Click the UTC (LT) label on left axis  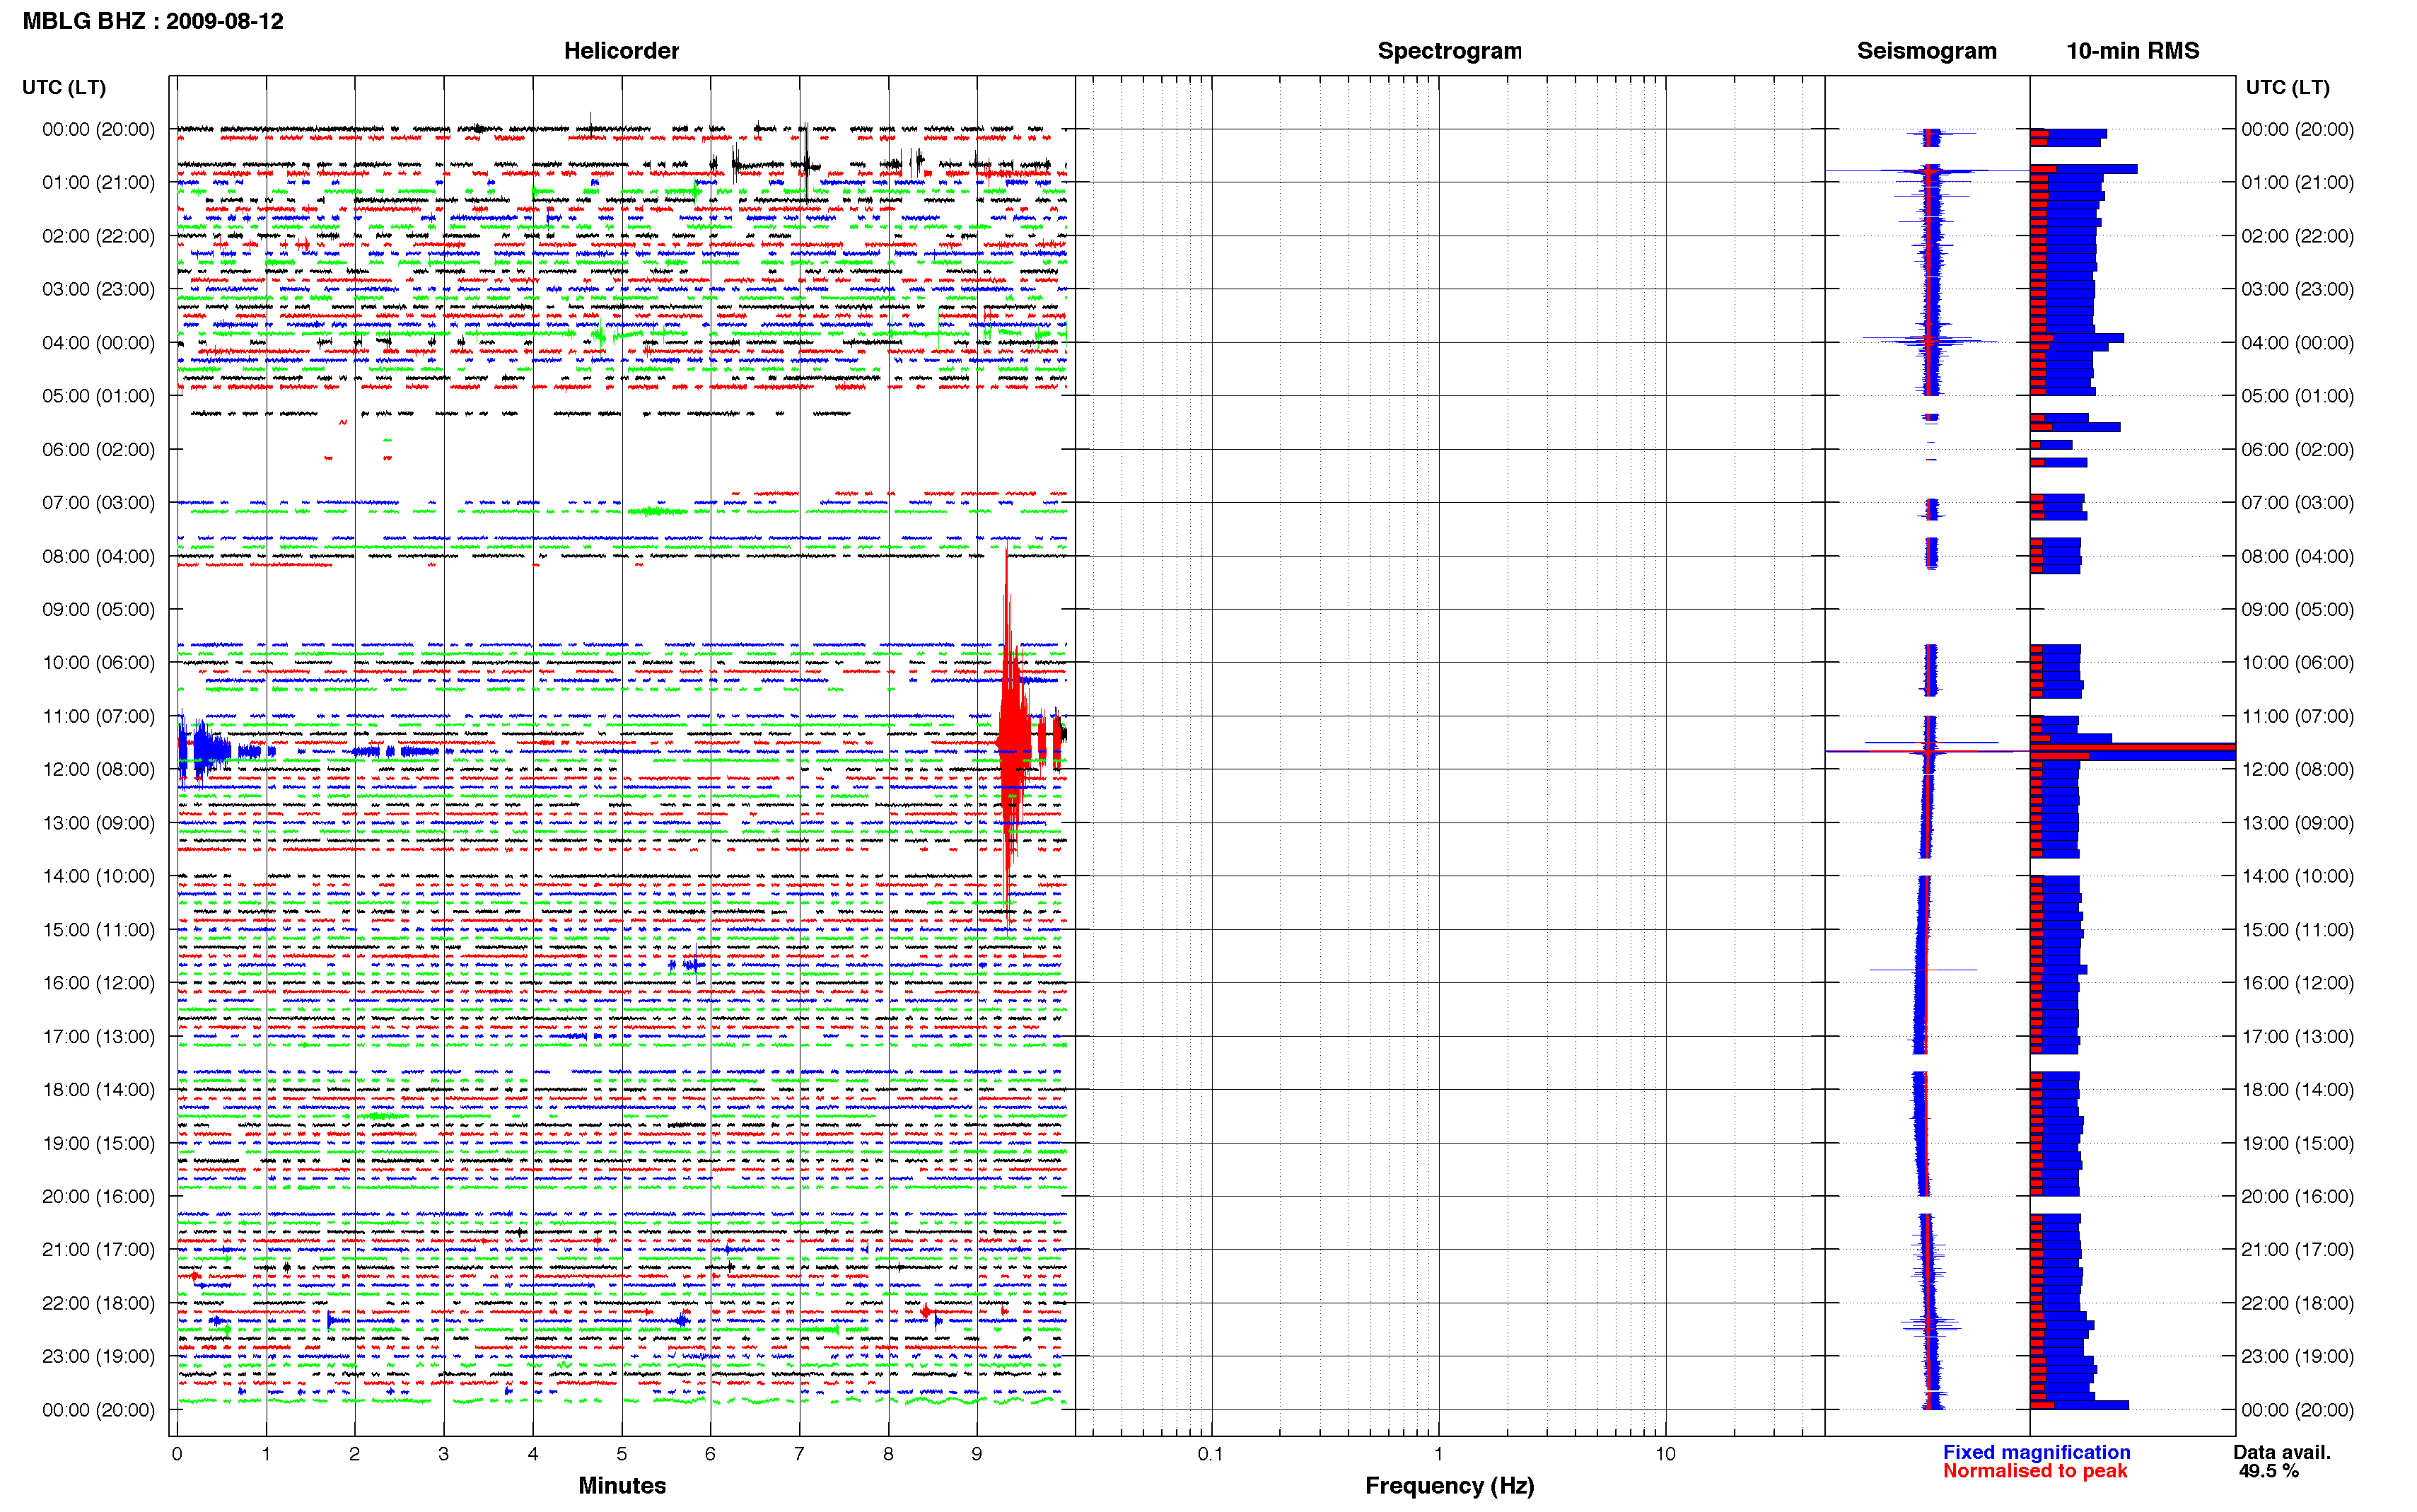(x=64, y=87)
